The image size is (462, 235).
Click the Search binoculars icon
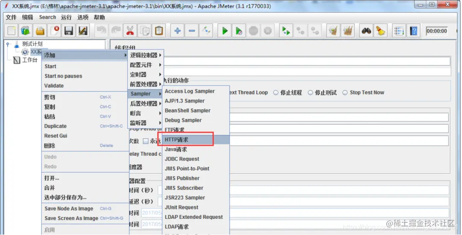coord(366,31)
